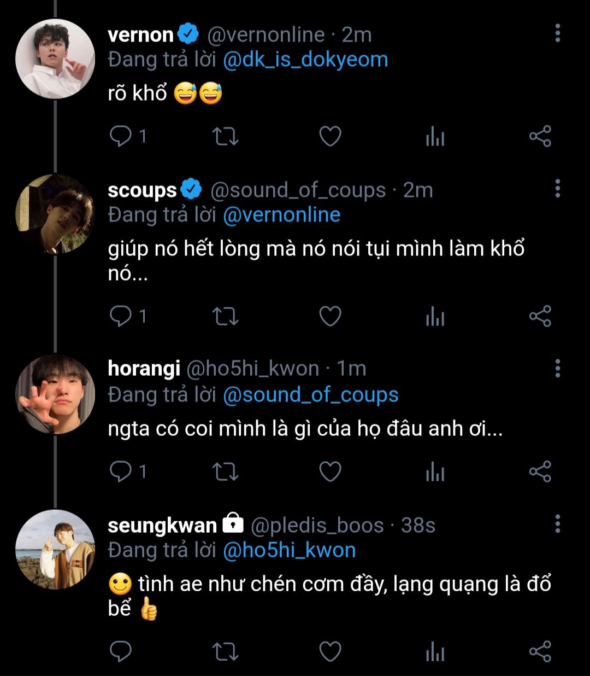Screen dimensions: 590x676
Task: Like vernon's reply tweet
Action: 330,136
